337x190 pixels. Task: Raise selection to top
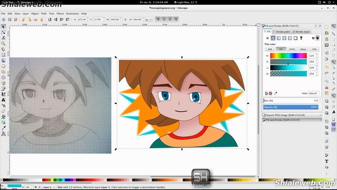[x=67, y=20]
